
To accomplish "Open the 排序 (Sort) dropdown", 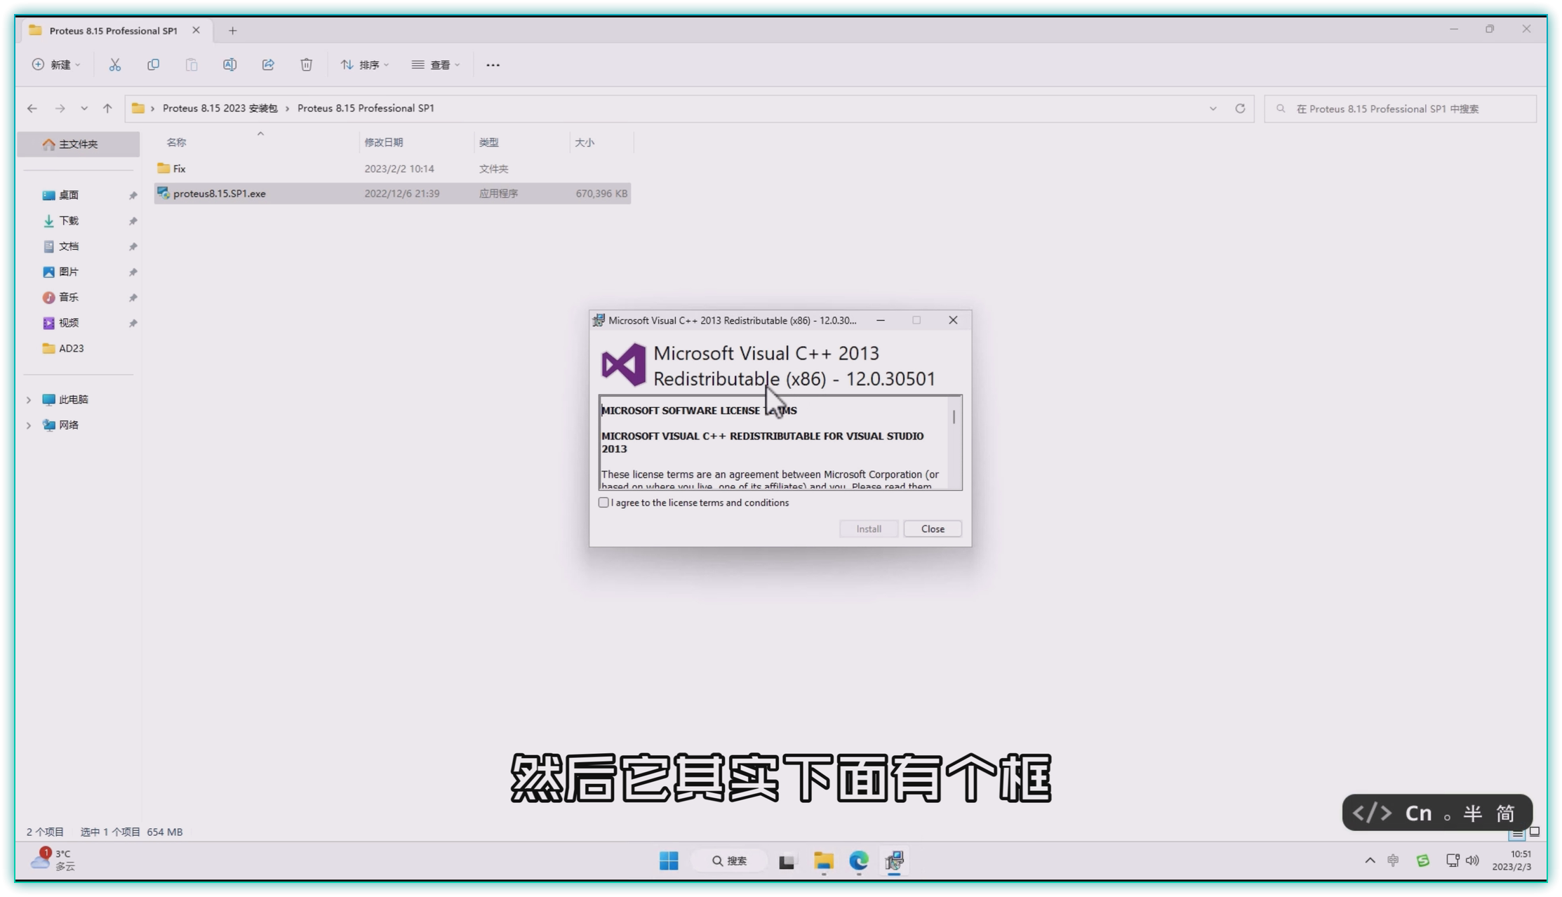I will (x=364, y=65).
